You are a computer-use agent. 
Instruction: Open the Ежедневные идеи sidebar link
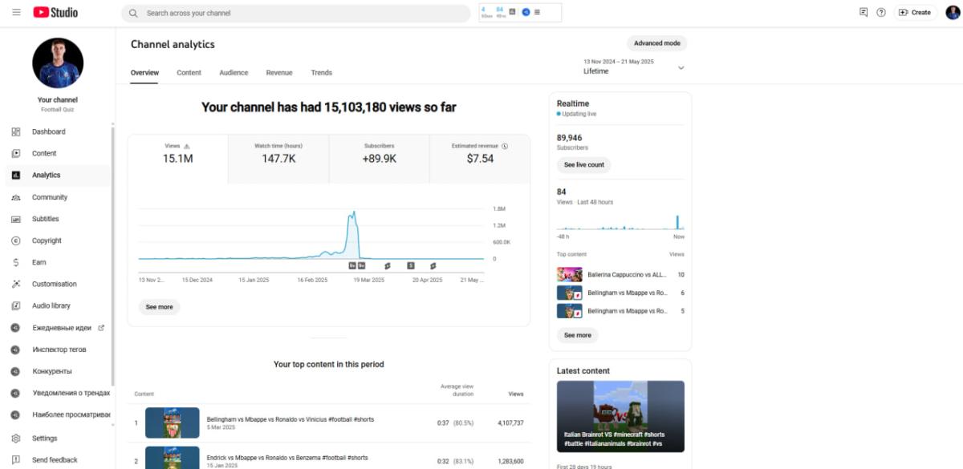62,328
